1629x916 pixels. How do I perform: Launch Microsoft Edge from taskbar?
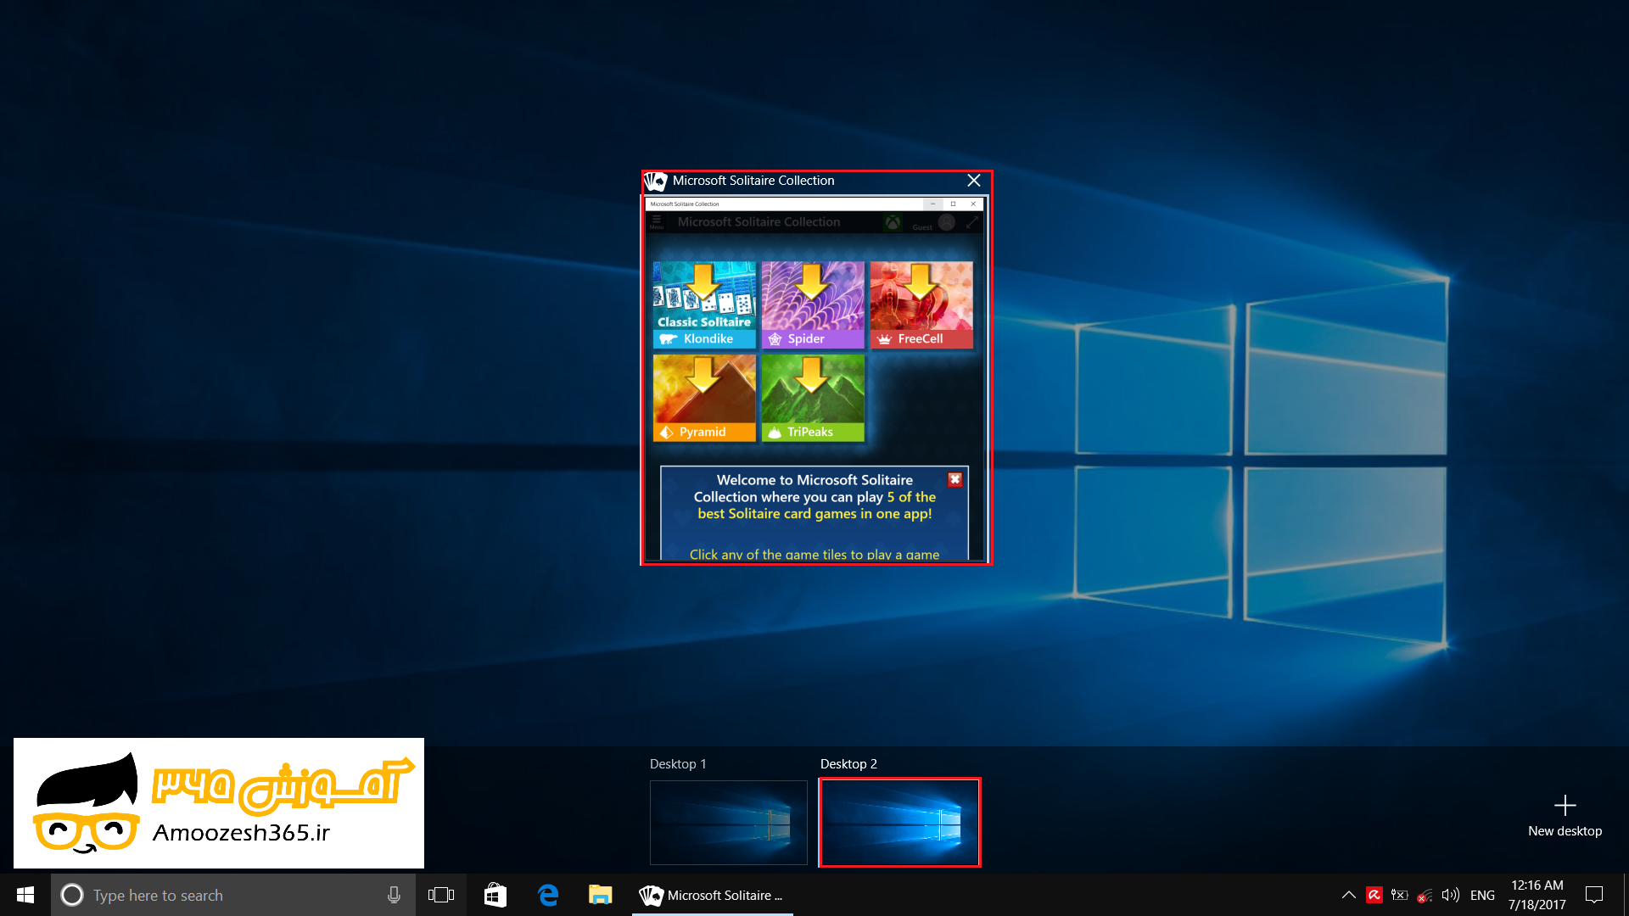548,895
